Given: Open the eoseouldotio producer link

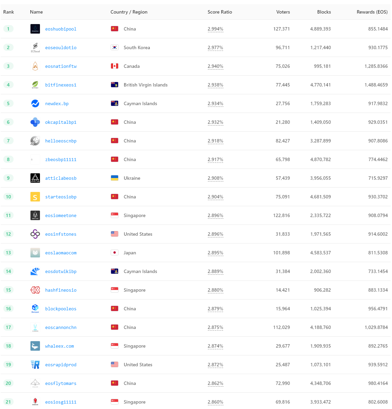Looking at the screenshot, I should point(61,48).
